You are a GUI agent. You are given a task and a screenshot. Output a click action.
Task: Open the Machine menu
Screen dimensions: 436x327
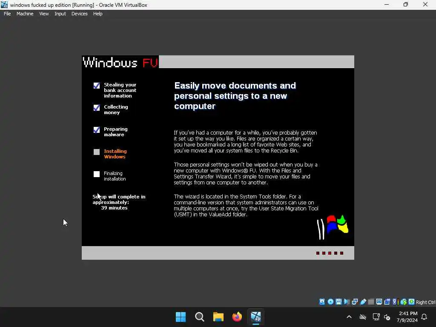click(x=25, y=14)
